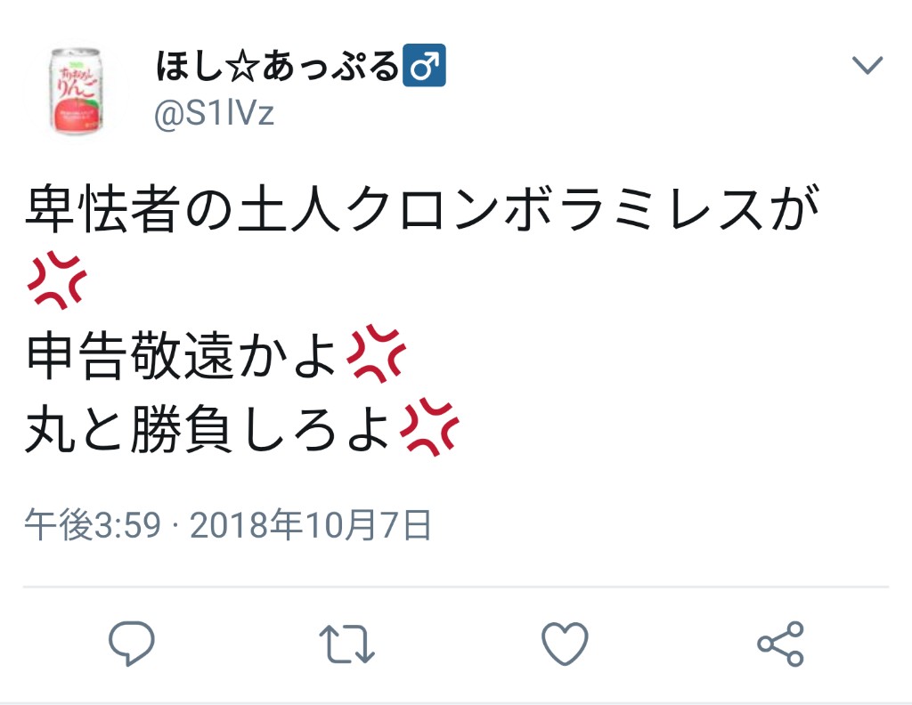Click the word 勝負 in the last line
This screenshot has width=912, height=705.
click(x=182, y=429)
